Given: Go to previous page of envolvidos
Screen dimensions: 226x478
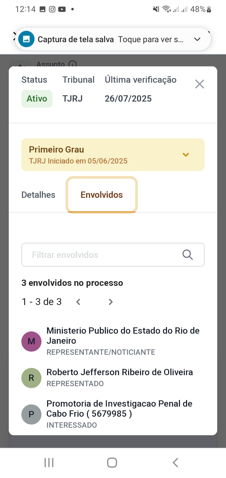Looking at the screenshot, I should point(78,302).
